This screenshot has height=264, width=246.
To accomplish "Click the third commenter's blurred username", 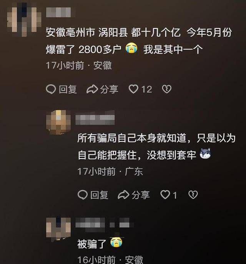I will click(105, 222).
